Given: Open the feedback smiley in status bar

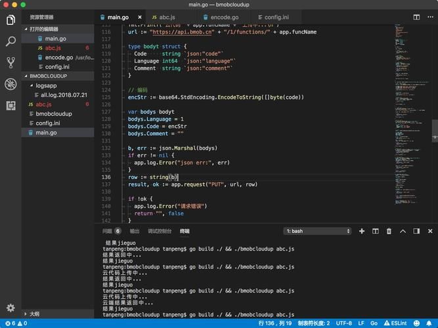Looking at the screenshot, I should [x=416, y=323].
